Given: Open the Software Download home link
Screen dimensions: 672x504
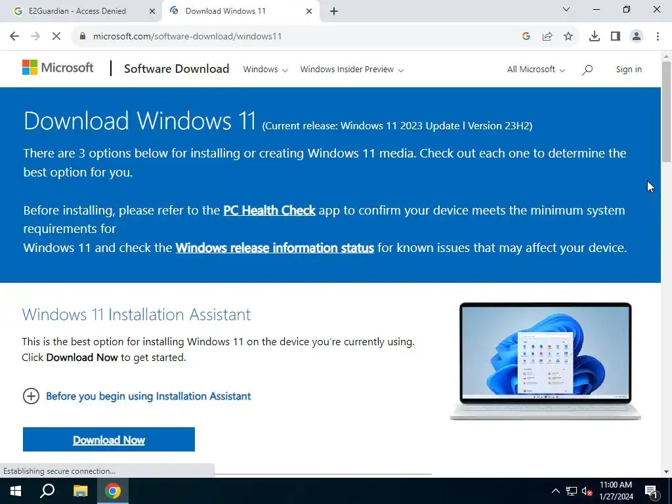Looking at the screenshot, I should (176, 68).
